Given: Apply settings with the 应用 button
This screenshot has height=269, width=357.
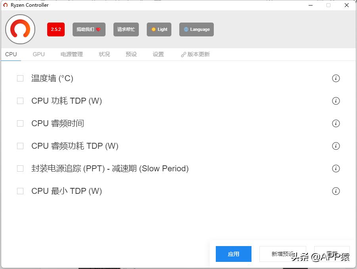Looking at the screenshot, I should (x=233, y=254).
